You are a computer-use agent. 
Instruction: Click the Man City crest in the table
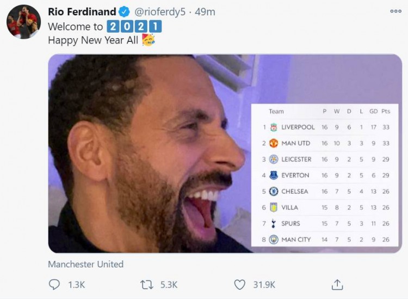tap(274, 240)
